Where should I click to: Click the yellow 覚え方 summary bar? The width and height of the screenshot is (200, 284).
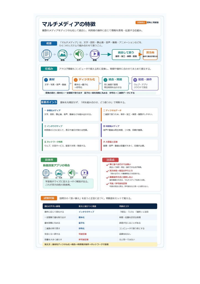(100, 244)
